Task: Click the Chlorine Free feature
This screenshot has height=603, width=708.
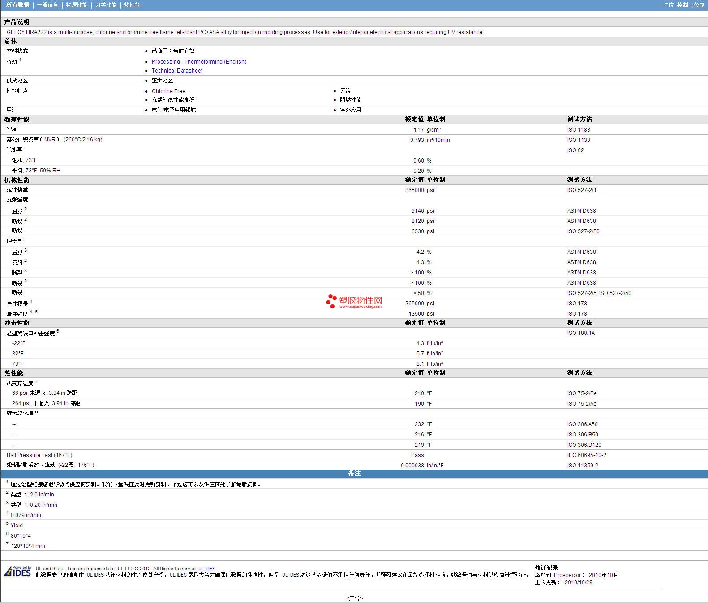Action: [168, 91]
